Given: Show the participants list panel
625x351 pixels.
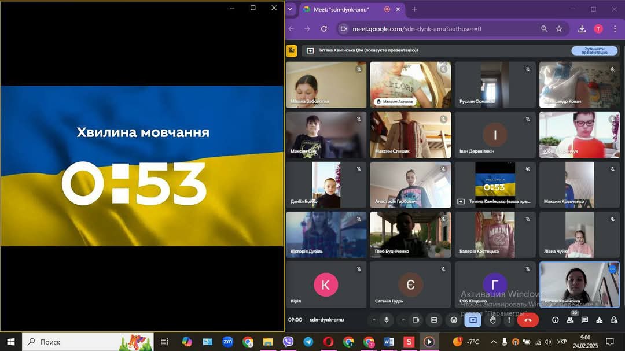Looking at the screenshot, I should tap(570, 320).
